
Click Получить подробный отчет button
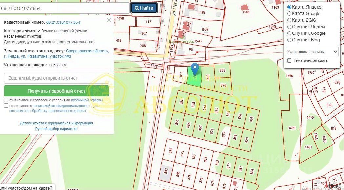[56, 91]
